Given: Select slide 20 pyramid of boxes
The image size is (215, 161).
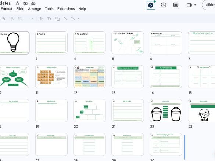Looking at the screenshot, I should pos(90,110).
